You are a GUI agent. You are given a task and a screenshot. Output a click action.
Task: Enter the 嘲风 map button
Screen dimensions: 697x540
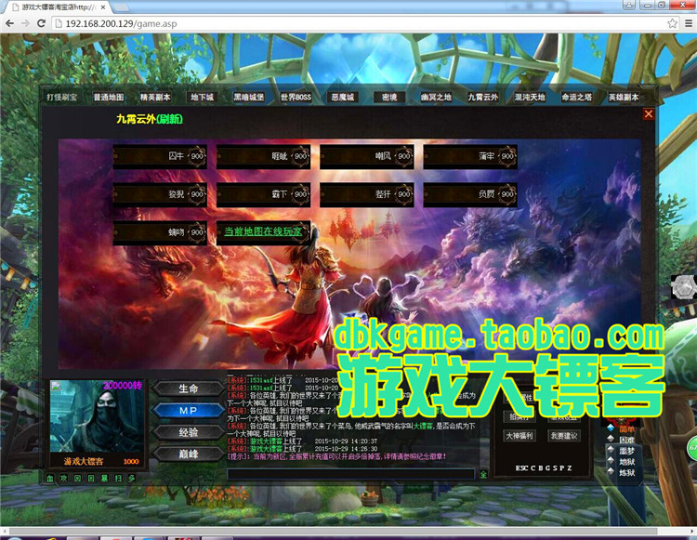[367, 156]
